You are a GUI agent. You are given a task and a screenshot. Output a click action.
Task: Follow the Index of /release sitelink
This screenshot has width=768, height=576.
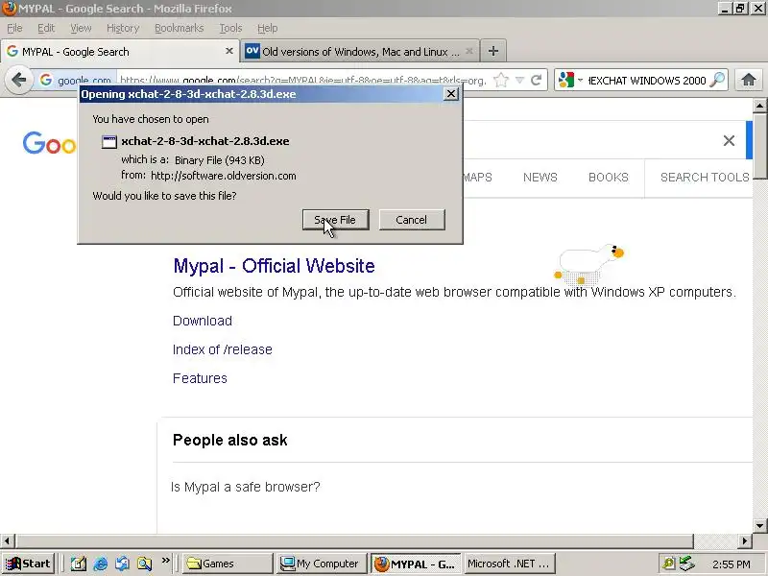pos(223,349)
